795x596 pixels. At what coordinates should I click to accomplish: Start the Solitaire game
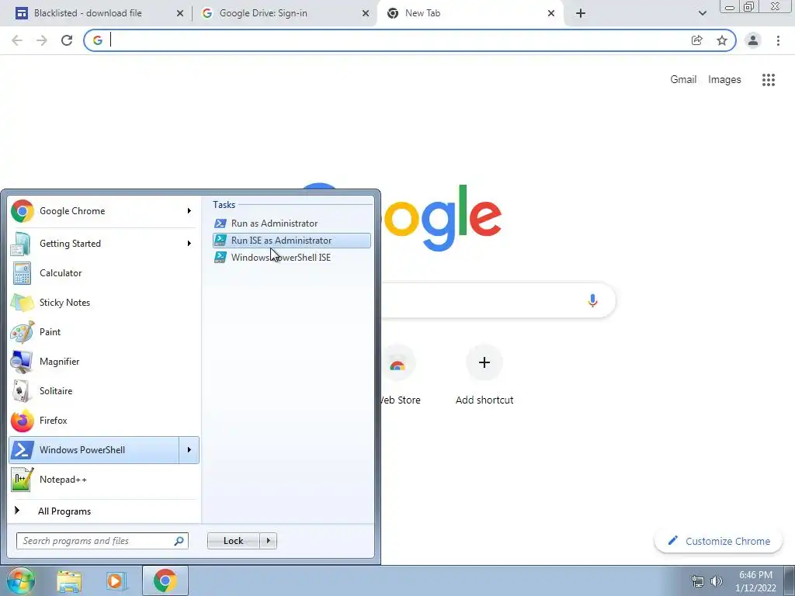click(104, 391)
